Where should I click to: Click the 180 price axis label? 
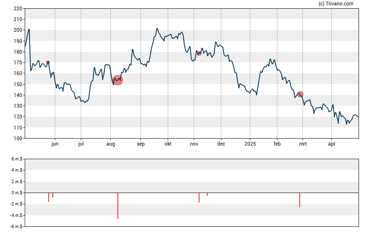point(18,52)
